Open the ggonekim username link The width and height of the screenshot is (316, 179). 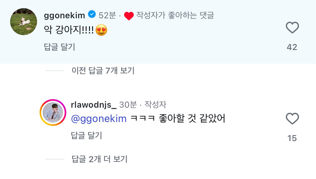coord(64,15)
